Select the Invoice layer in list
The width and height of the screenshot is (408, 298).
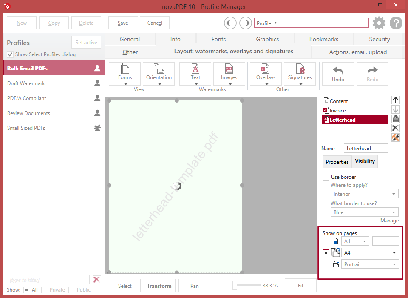pyautogui.click(x=355, y=111)
